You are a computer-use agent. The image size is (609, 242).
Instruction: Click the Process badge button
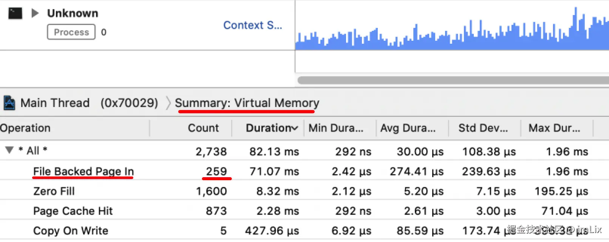(71, 32)
